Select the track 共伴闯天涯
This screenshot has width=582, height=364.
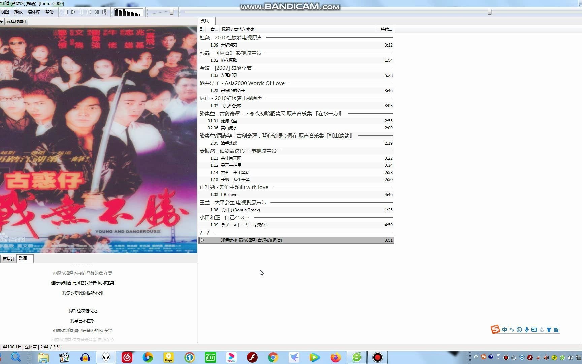pyautogui.click(x=296, y=158)
